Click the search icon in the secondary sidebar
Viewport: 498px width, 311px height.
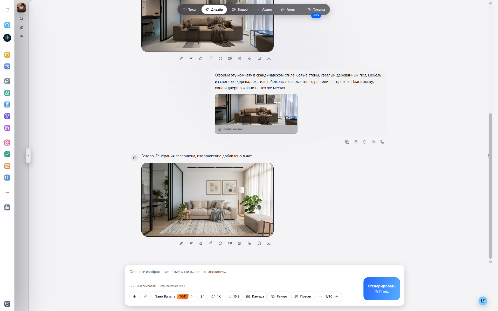[x=21, y=19]
